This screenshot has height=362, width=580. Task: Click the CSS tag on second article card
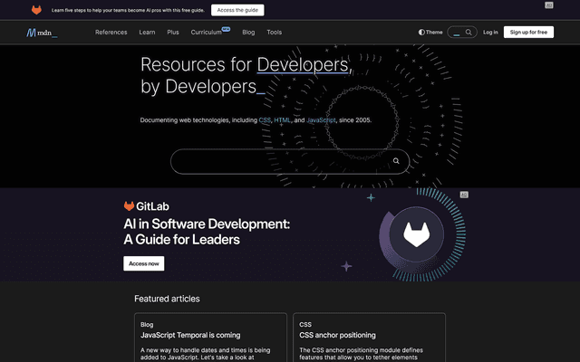305,324
